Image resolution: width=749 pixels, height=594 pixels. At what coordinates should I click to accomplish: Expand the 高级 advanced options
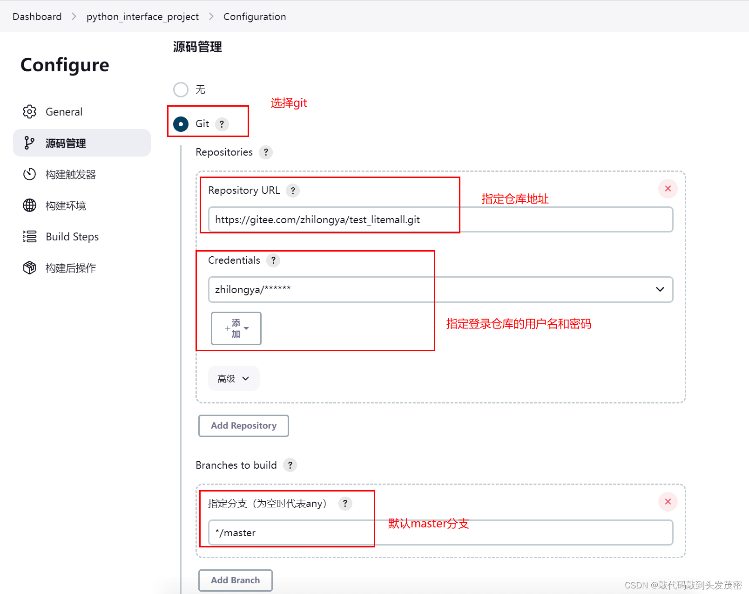click(x=234, y=379)
